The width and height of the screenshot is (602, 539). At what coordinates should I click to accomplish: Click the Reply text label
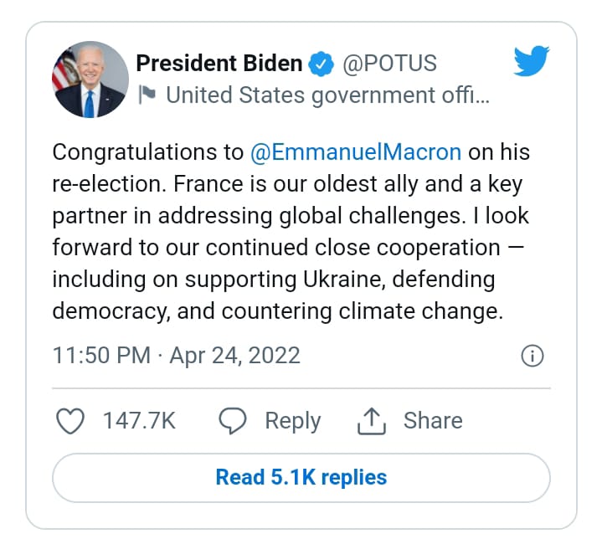292,421
